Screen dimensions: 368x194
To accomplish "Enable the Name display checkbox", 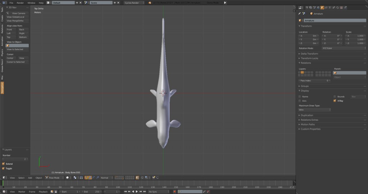I will point(299,97).
